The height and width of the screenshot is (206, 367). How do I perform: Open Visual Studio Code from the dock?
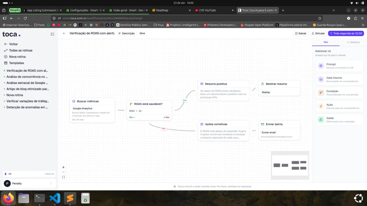tap(55, 198)
